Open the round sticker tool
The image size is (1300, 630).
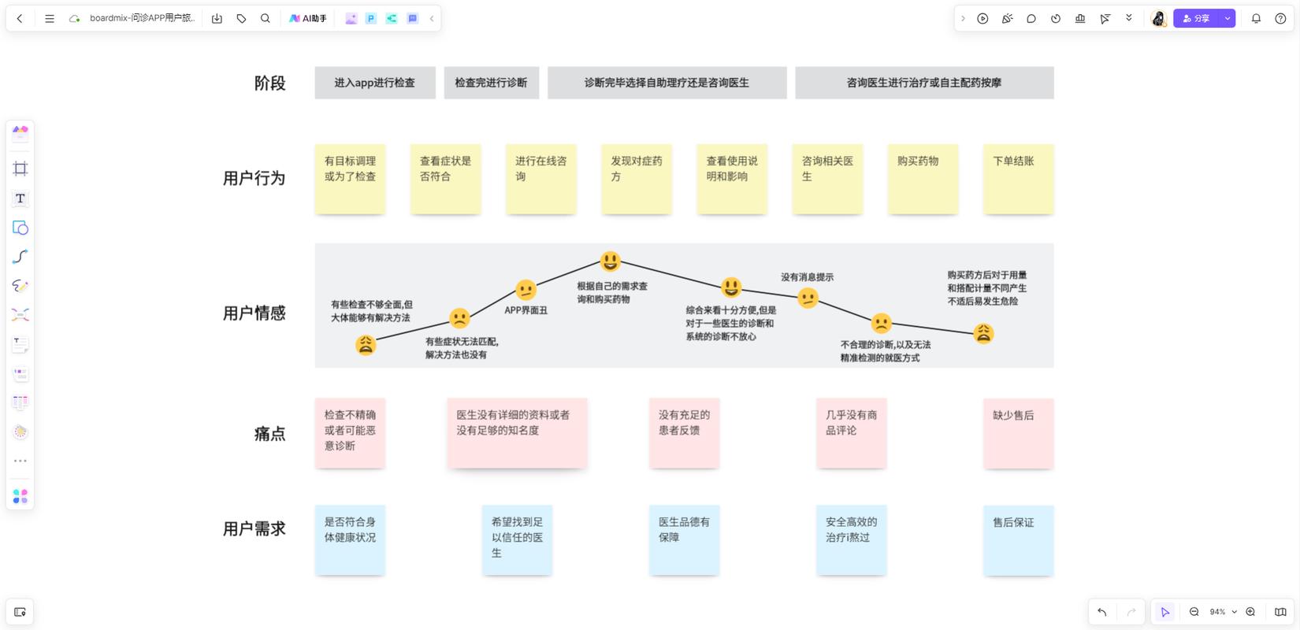(x=20, y=432)
